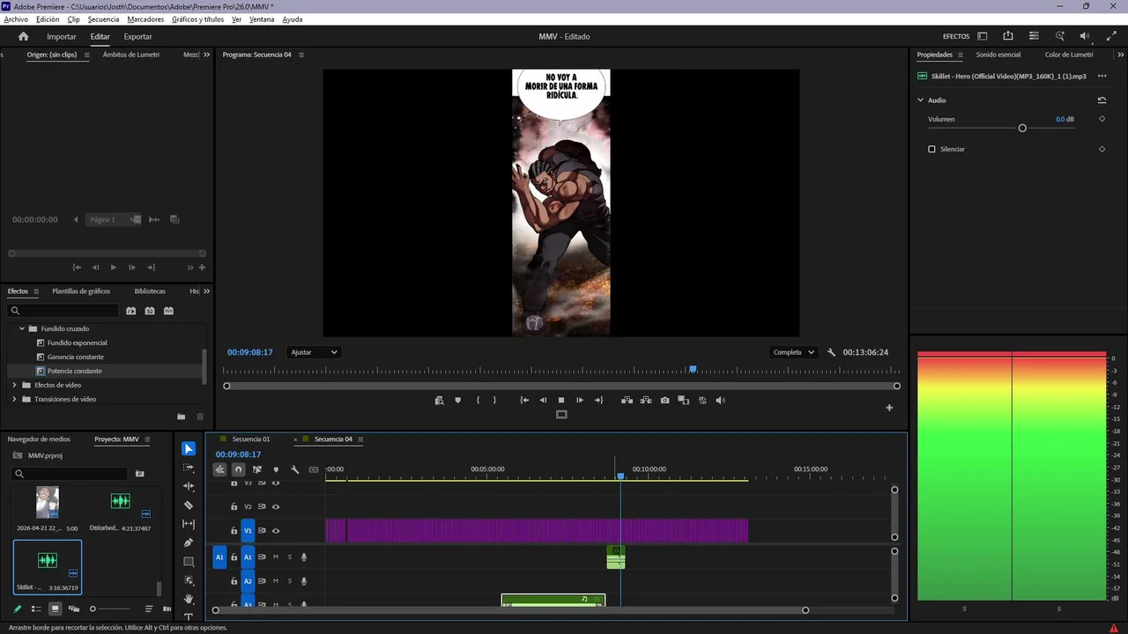The width and height of the screenshot is (1128, 634).
Task: Select the Razor tool
Action: (189, 505)
